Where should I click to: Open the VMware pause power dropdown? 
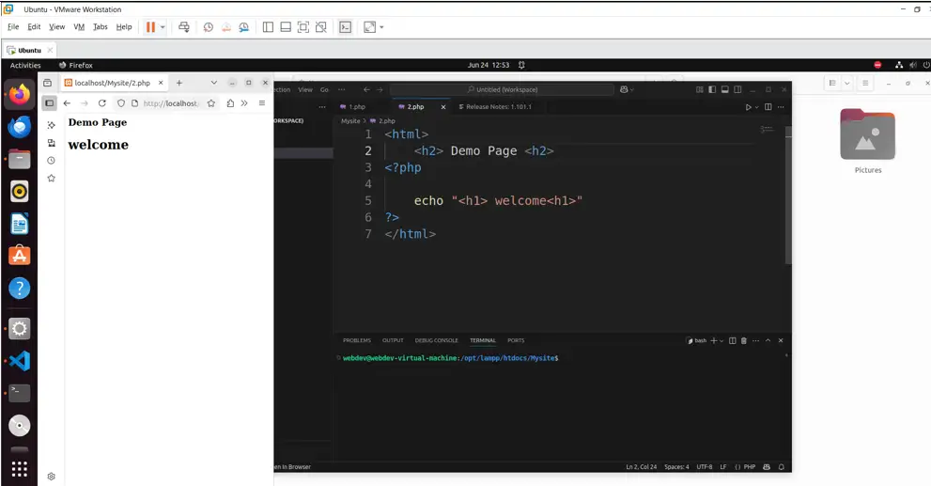[x=163, y=27]
